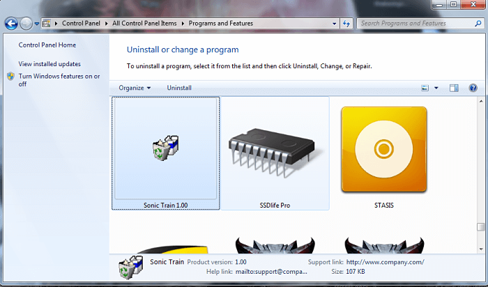Select the yellow-black partial program icon

[171, 249]
